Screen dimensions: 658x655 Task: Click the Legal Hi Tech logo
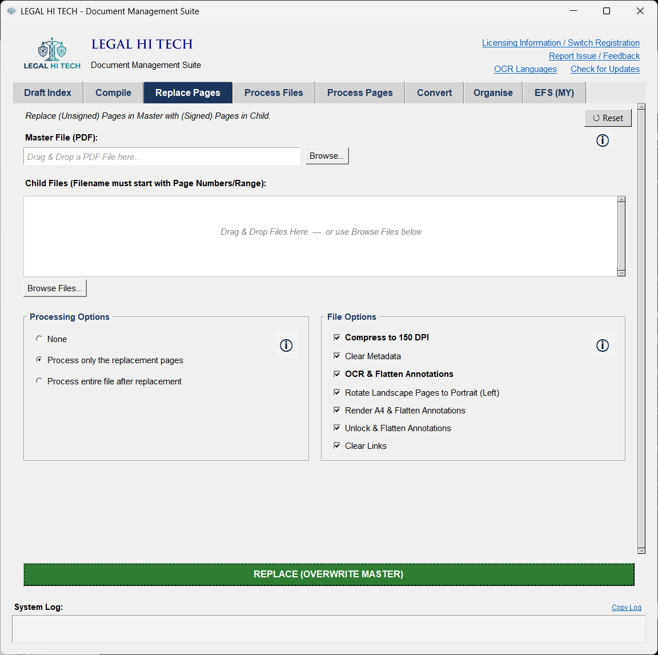[x=52, y=53]
